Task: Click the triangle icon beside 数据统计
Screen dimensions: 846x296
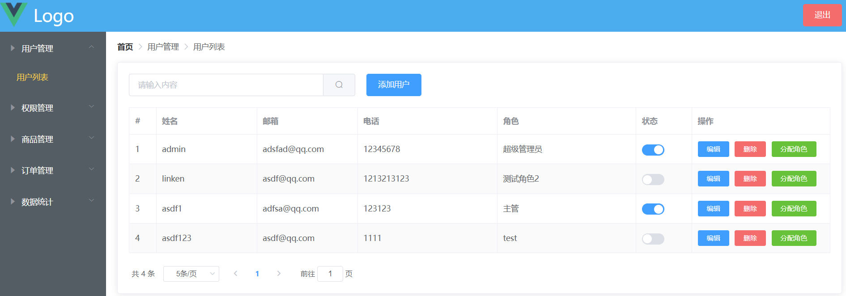Action: point(13,201)
